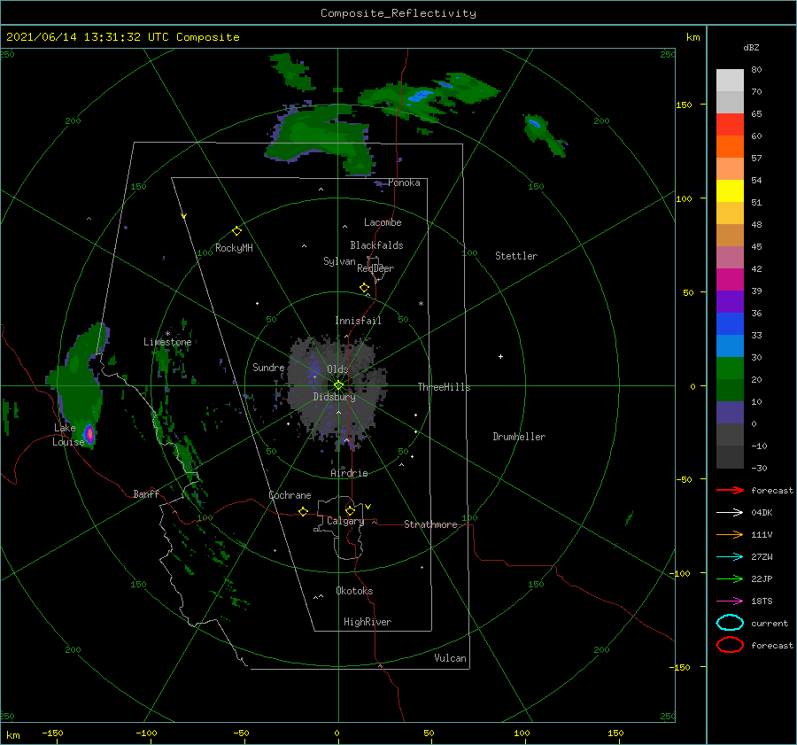
Task: Click the Cochrane city label
Action: (x=290, y=495)
